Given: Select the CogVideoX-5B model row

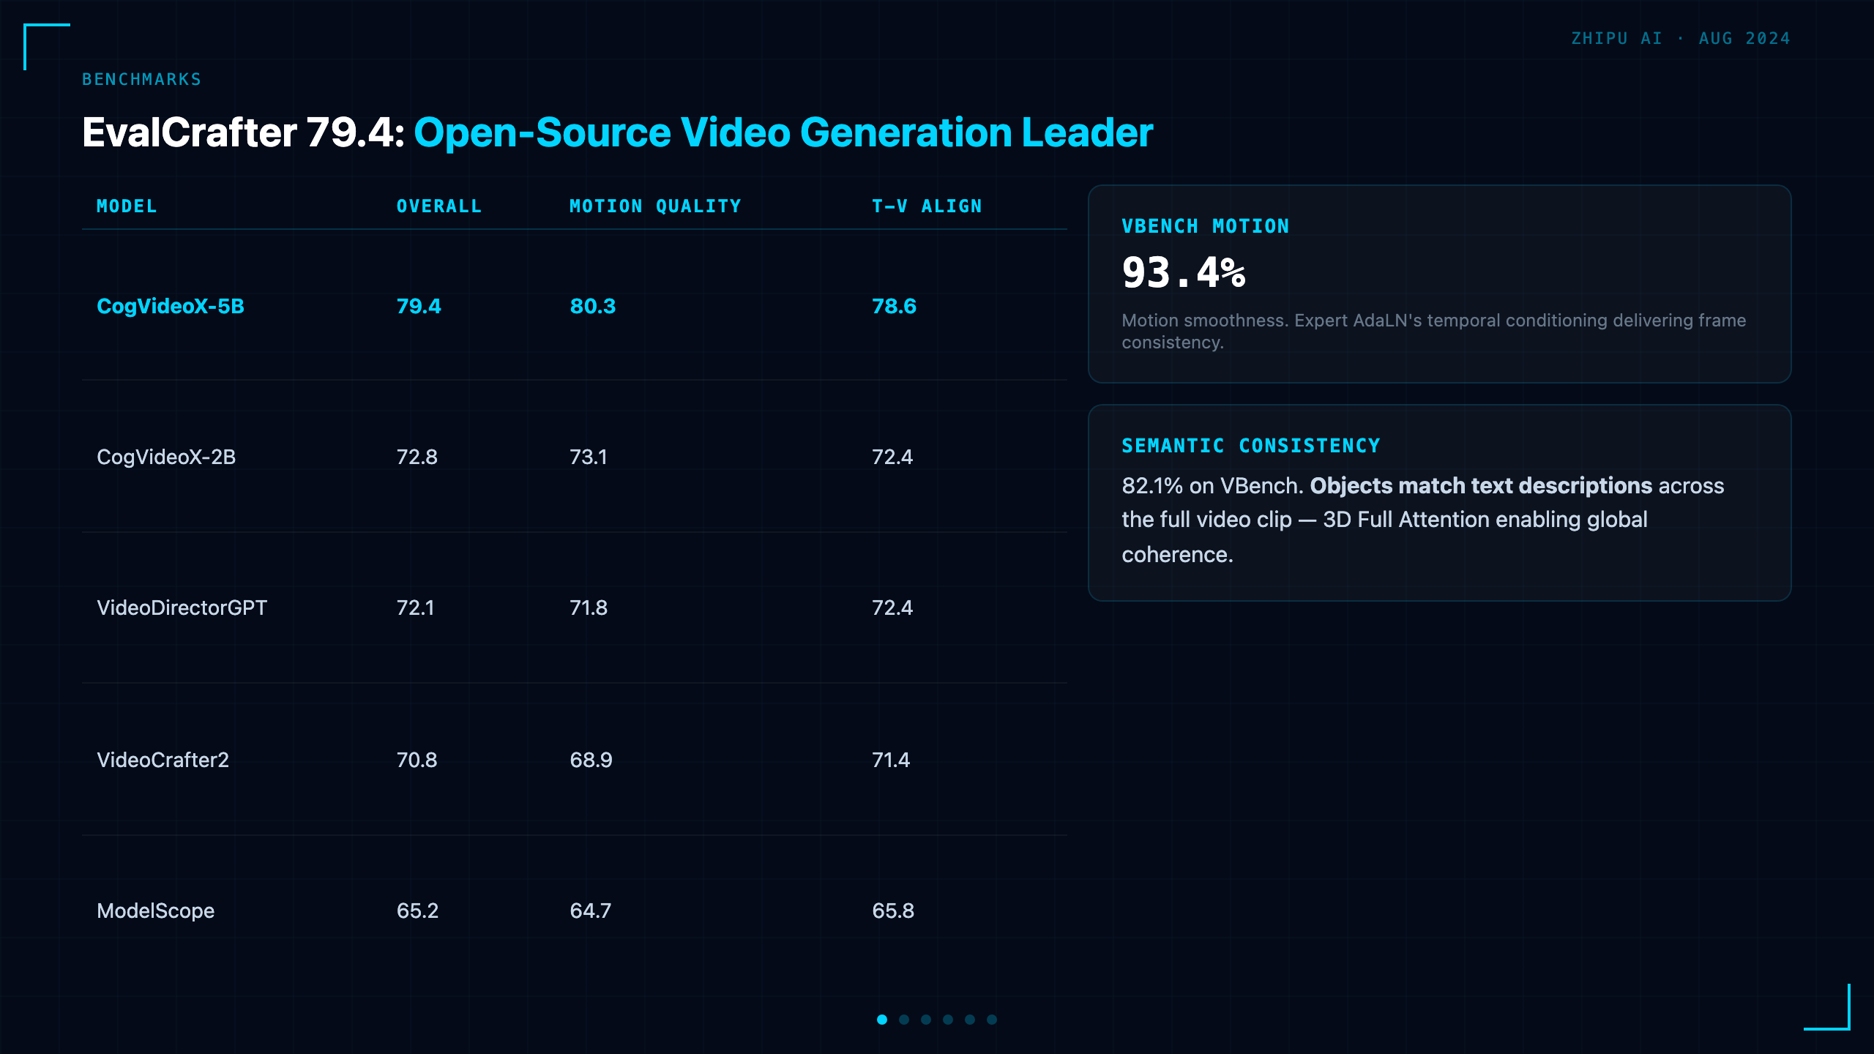Looking at the screenshot, I should (575, 305).
